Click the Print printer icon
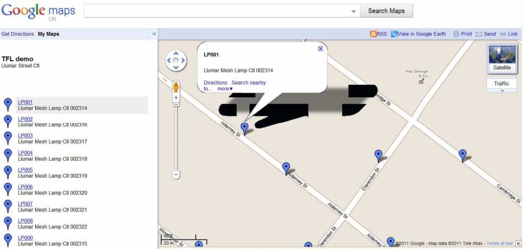The width and height of the screenshot is (523, 249). [x=456, y=34]
